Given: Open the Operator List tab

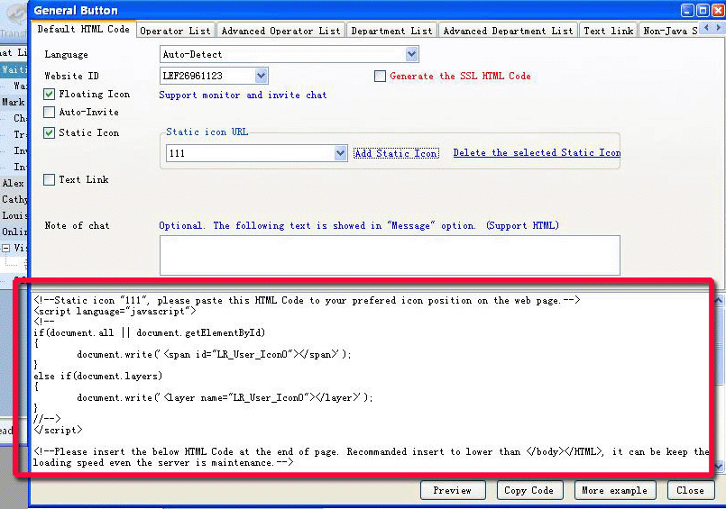Looking at the screenshot, I should 175,31.
